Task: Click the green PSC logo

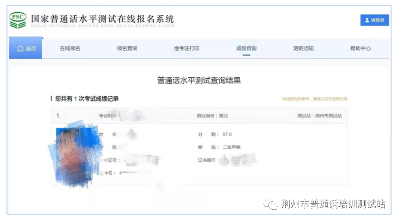Action: (18, 20)
